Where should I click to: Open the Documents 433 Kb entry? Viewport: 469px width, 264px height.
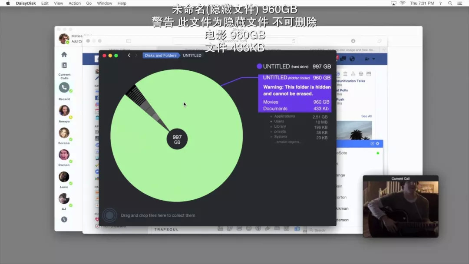(296, 109)
